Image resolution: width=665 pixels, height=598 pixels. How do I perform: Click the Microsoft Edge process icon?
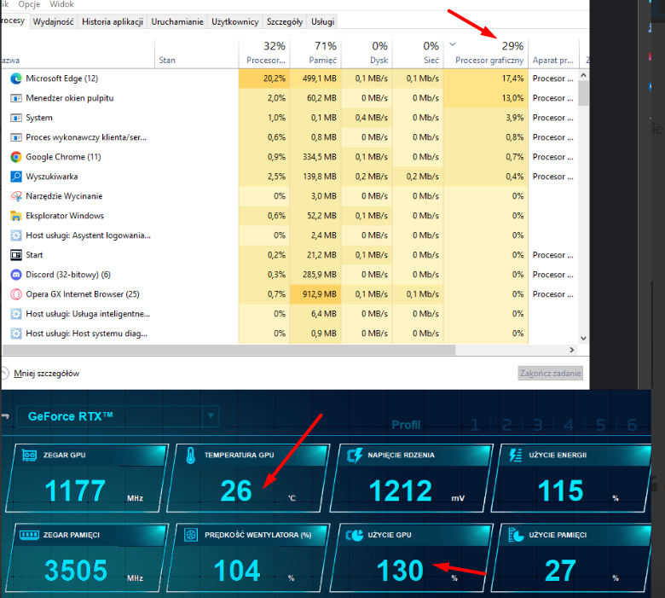16,78
